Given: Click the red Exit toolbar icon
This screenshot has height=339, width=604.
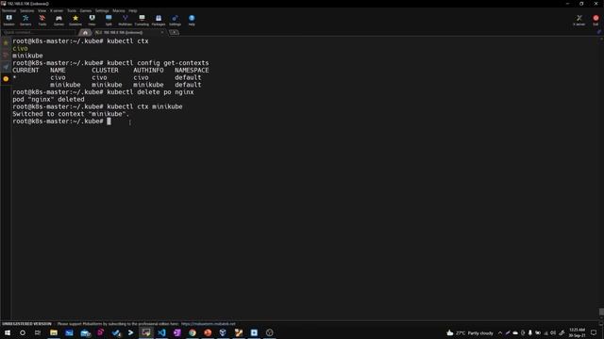Looking at the screenshot, I should click(596, 20).
